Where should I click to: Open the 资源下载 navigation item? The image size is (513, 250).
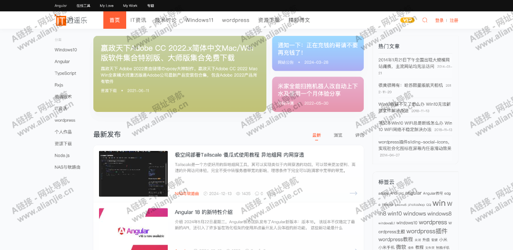click(x=269, y=20)
